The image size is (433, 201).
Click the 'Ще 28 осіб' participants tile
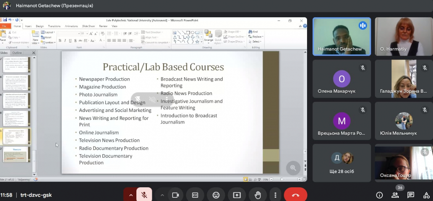point(342,163)
